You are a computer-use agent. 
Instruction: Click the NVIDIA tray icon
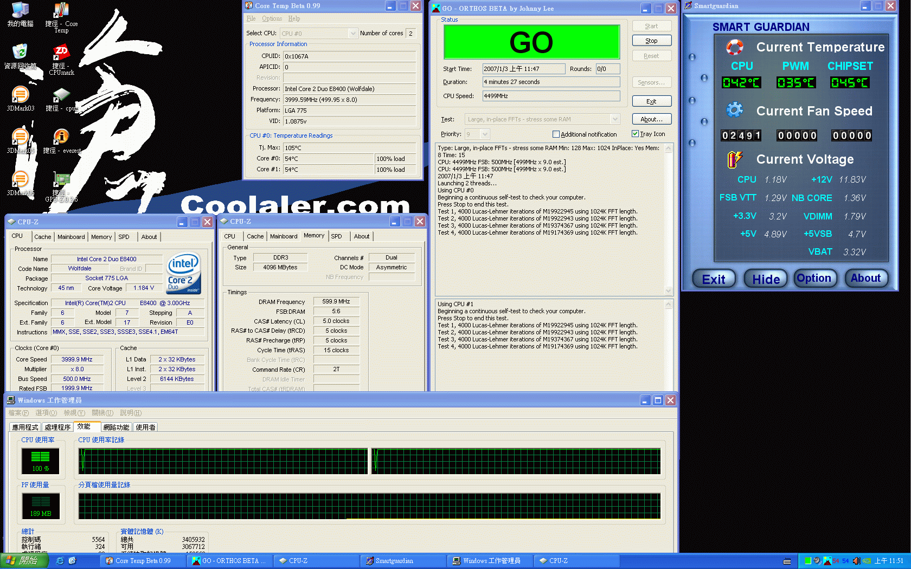tap(867, 561)
